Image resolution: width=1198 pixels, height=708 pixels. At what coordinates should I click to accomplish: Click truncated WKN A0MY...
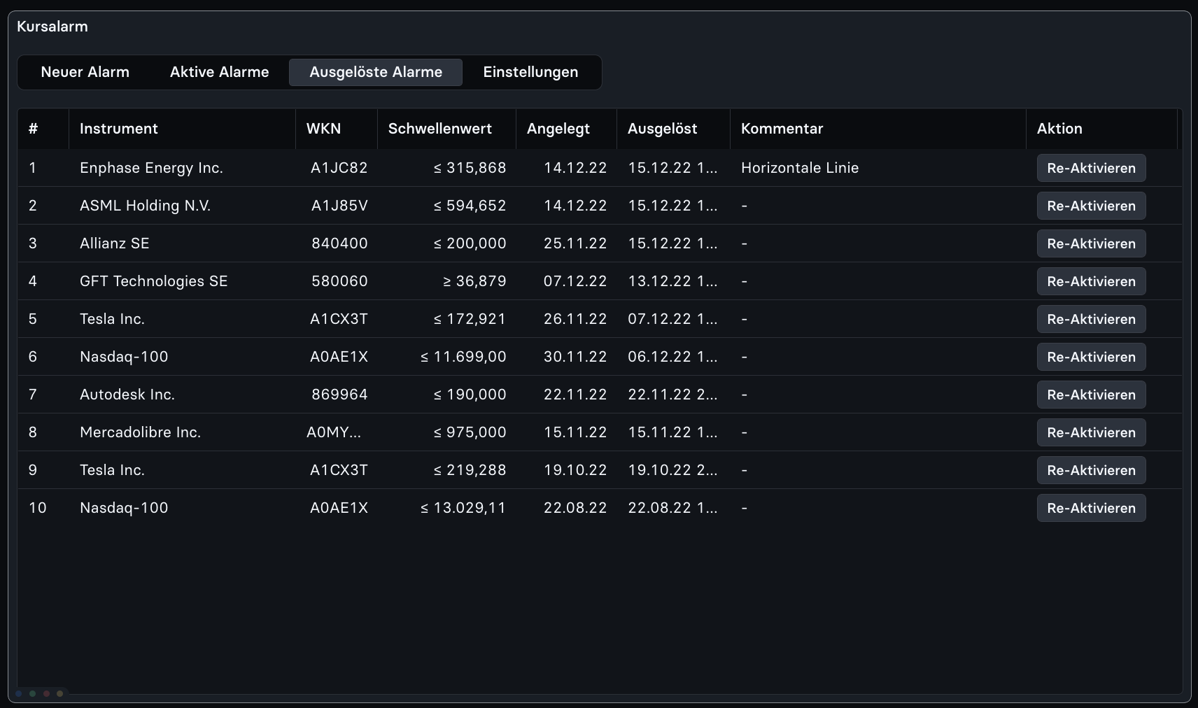point(334,432)
